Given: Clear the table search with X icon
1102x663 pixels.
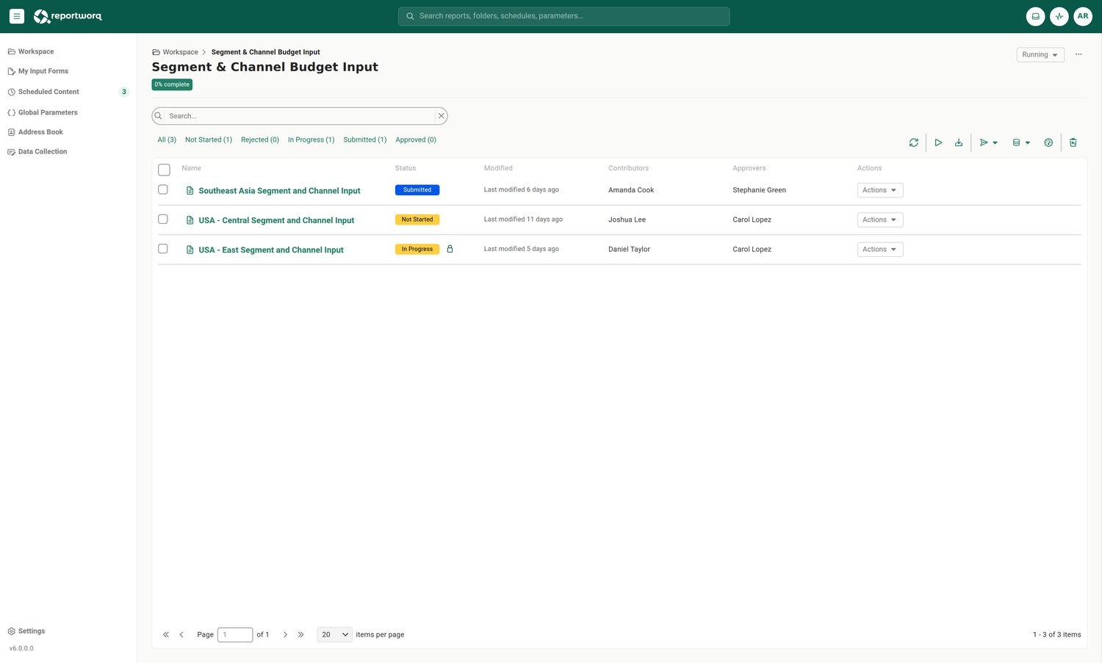Looking at the screenshot, I should (441, 116).
